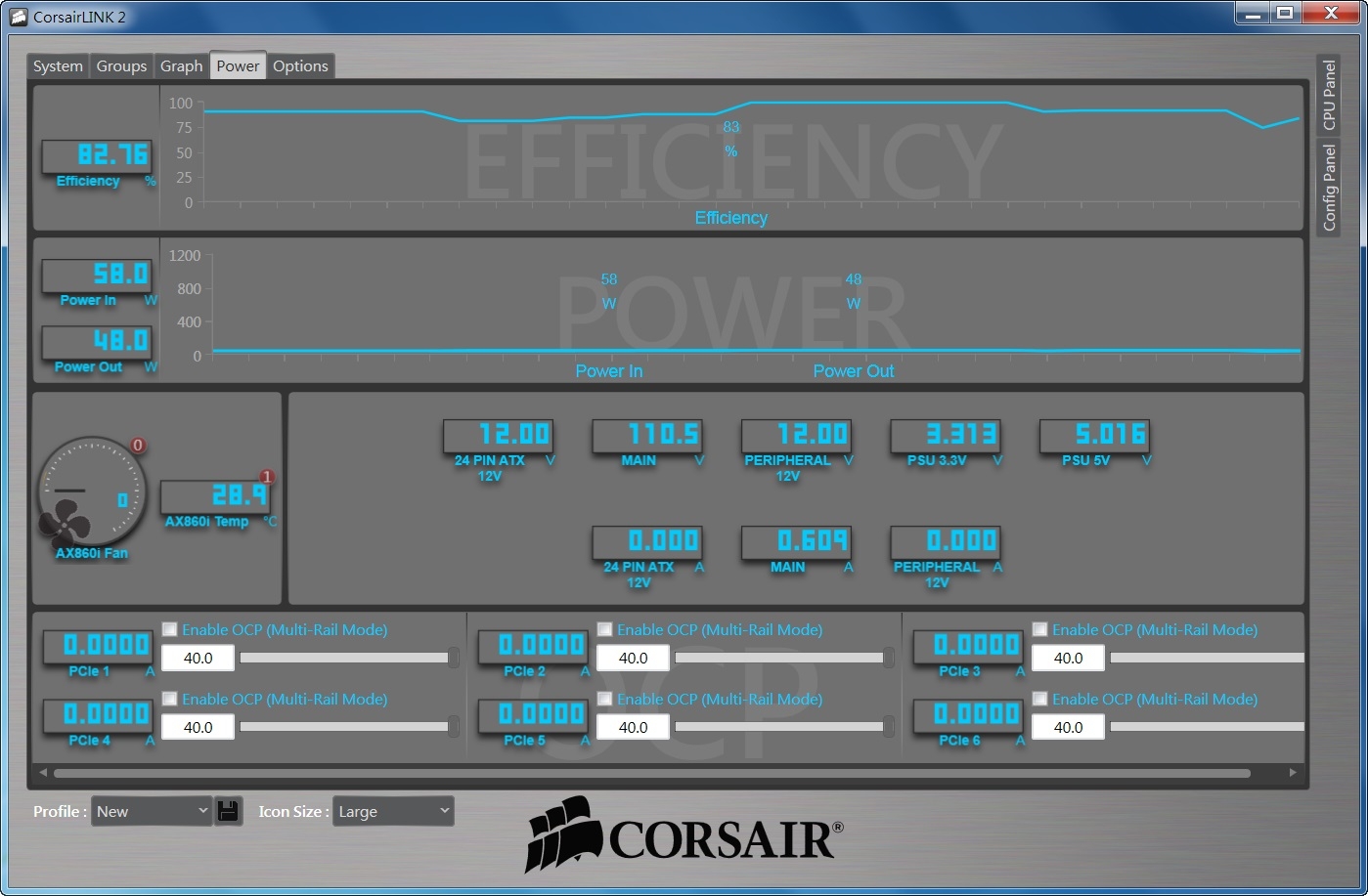The height and width of the screenshot is (896, 1368).
Task: Click the PCIe 3 OCP value field
Action: pos(1068,658)
